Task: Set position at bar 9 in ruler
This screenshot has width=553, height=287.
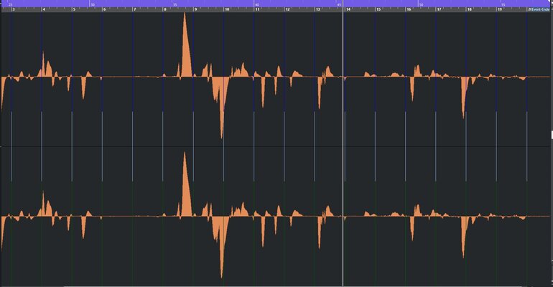Action: (x=196, y=9)
